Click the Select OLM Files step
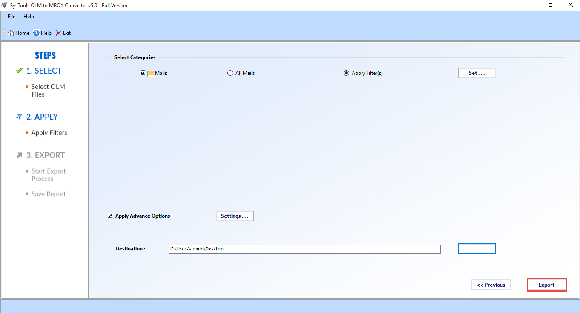The image size is (580, 313). click(x=48, y=91)
